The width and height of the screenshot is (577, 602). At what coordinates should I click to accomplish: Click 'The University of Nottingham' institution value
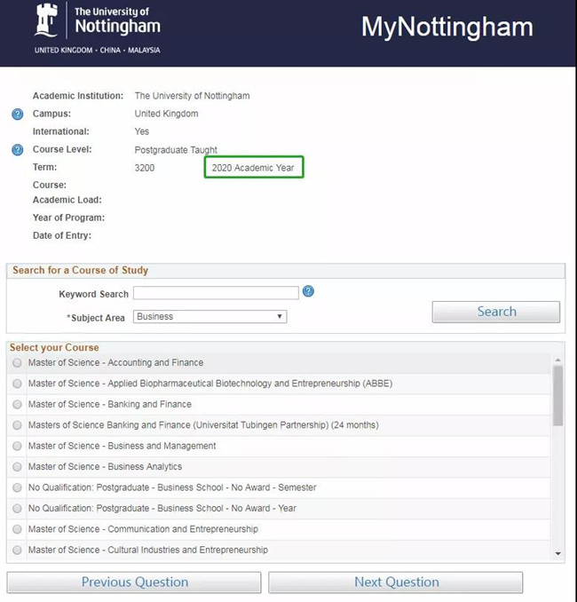point(192,96)
